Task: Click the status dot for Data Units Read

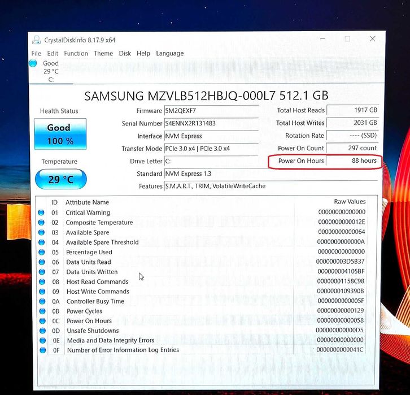Action: coord(42,262)
